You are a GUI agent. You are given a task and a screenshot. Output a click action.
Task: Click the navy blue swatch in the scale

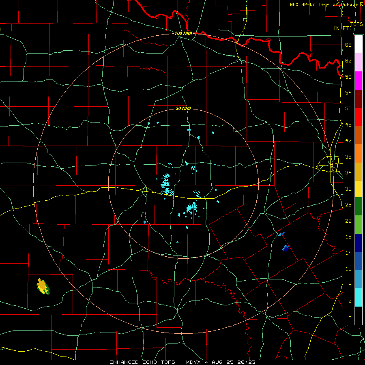[358, 243]
